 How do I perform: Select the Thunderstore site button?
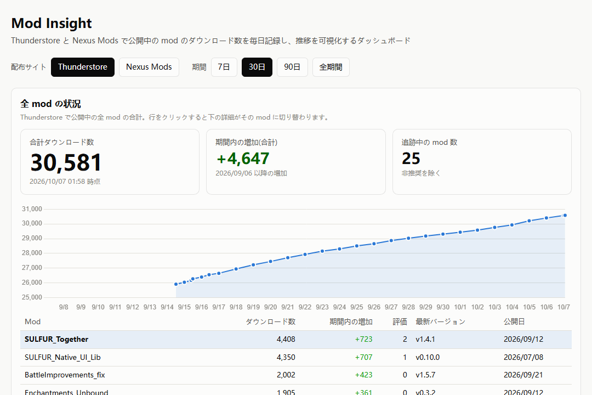83,67
